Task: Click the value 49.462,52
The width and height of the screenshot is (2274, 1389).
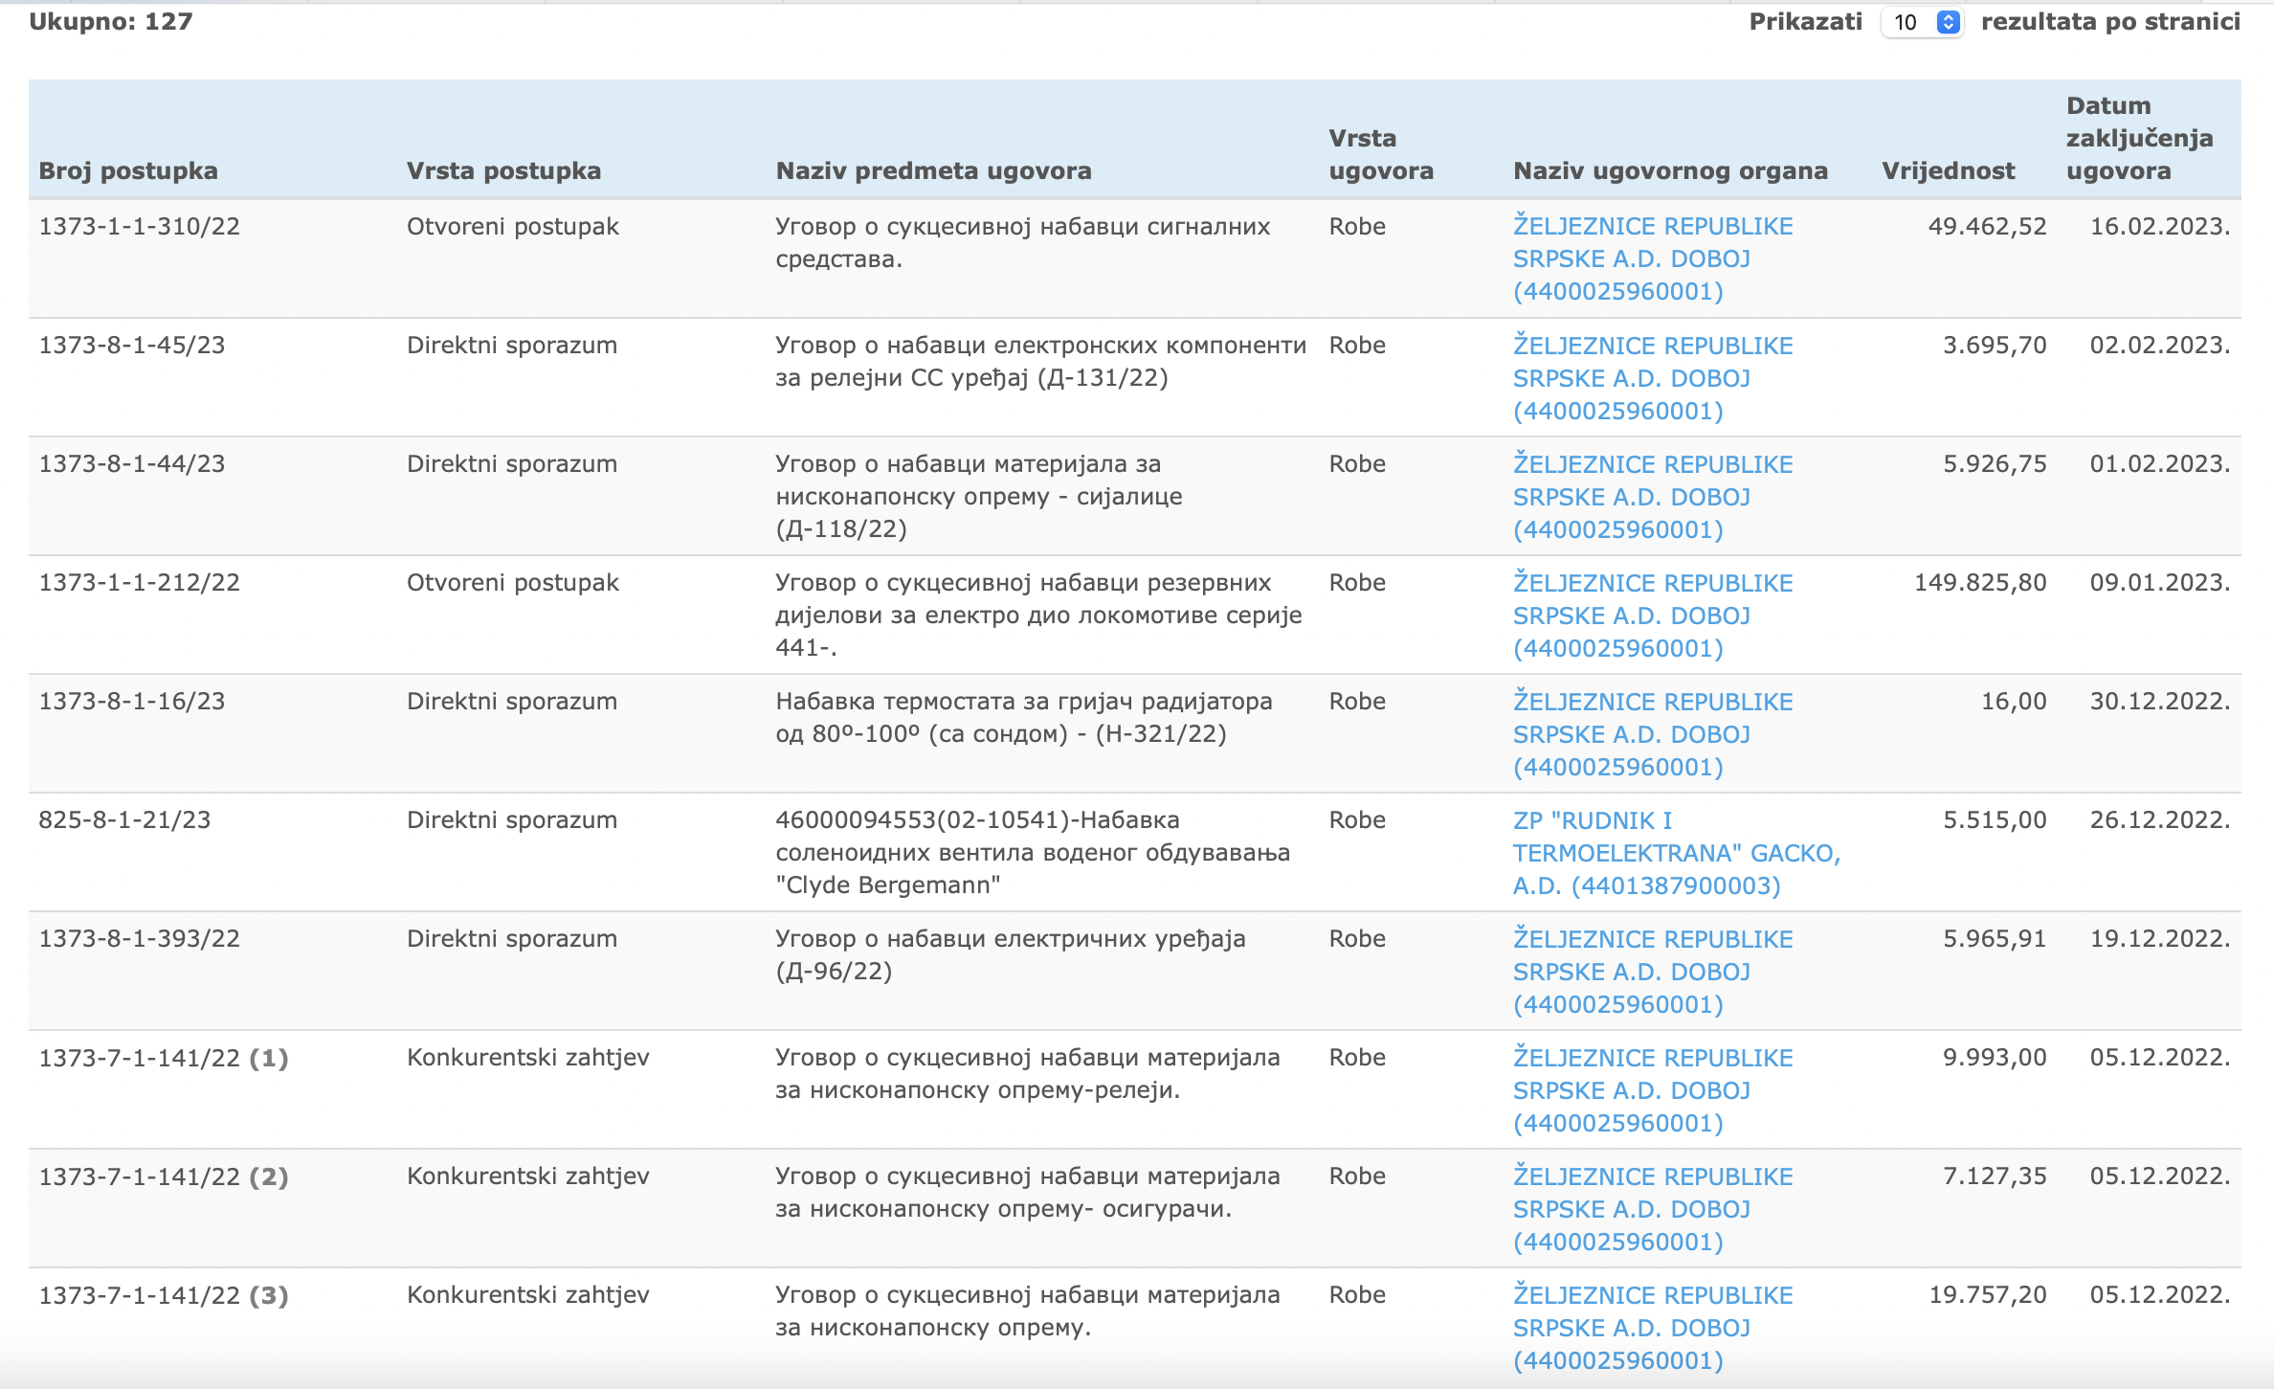Action: coord(1987,226)
